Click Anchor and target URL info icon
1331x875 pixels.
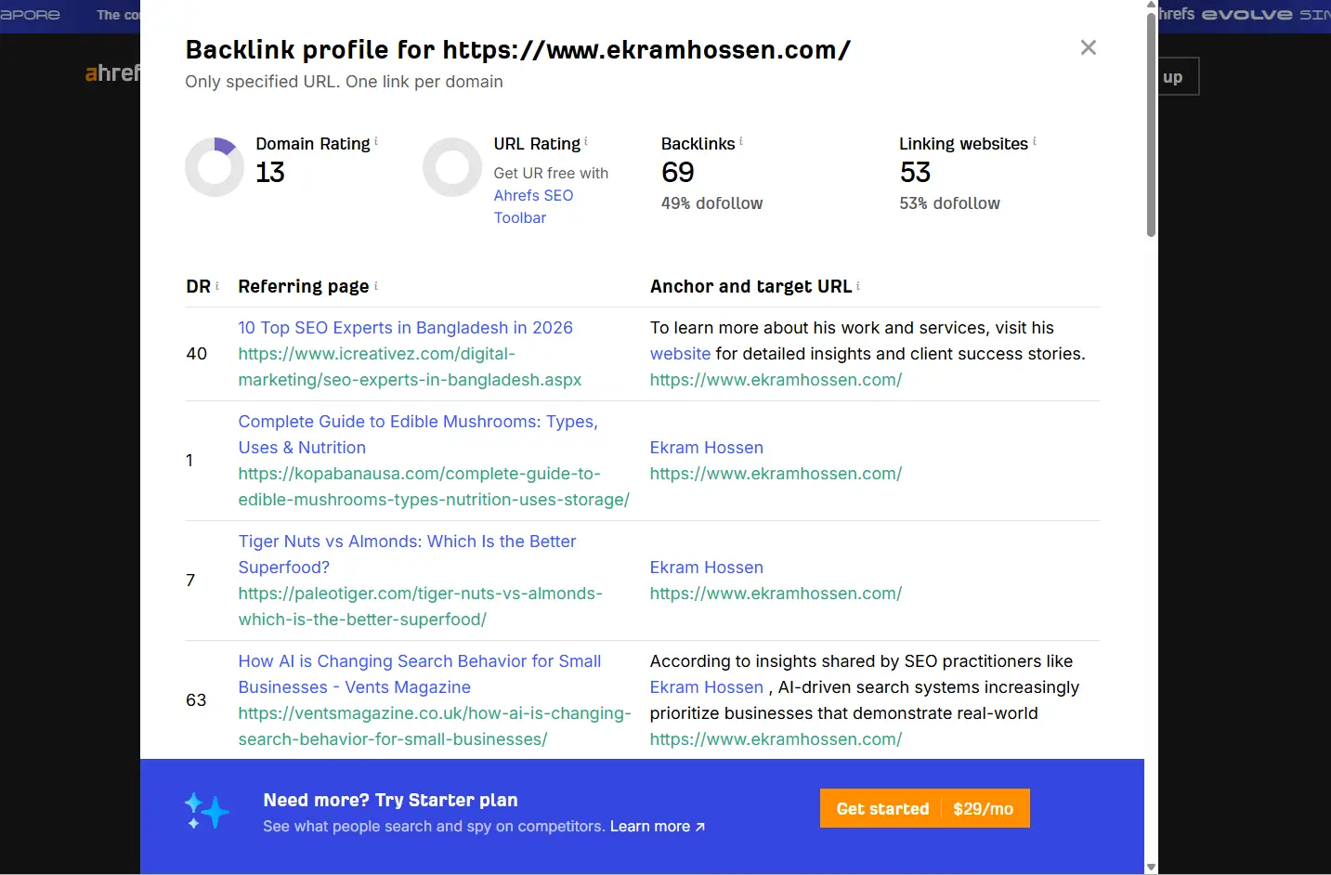coord(858,285)
